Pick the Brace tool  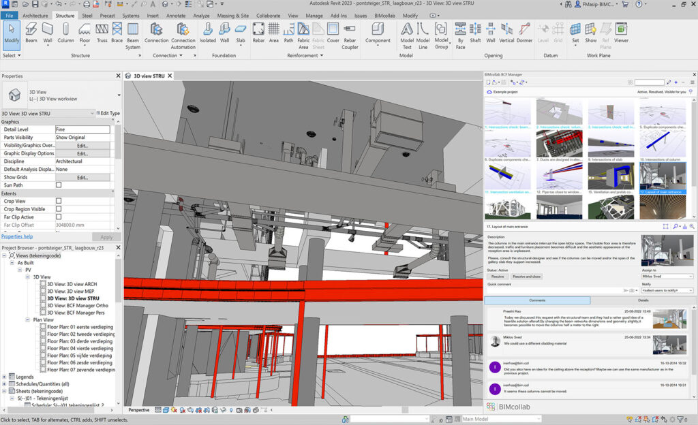click(117, 33)
